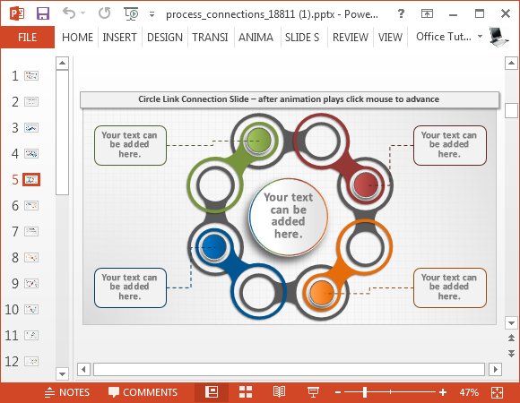The image size is (520, 403).
Task: Toggle the NOTES pane
Action: (67, 392)
